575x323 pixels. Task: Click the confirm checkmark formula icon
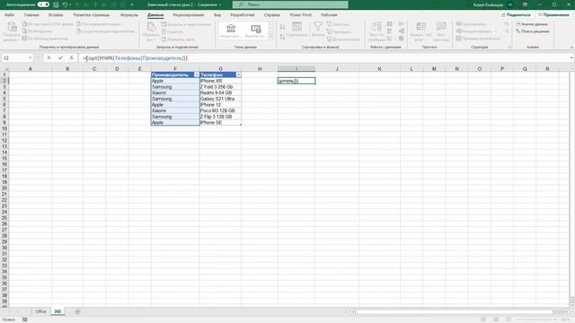(60, 57)
